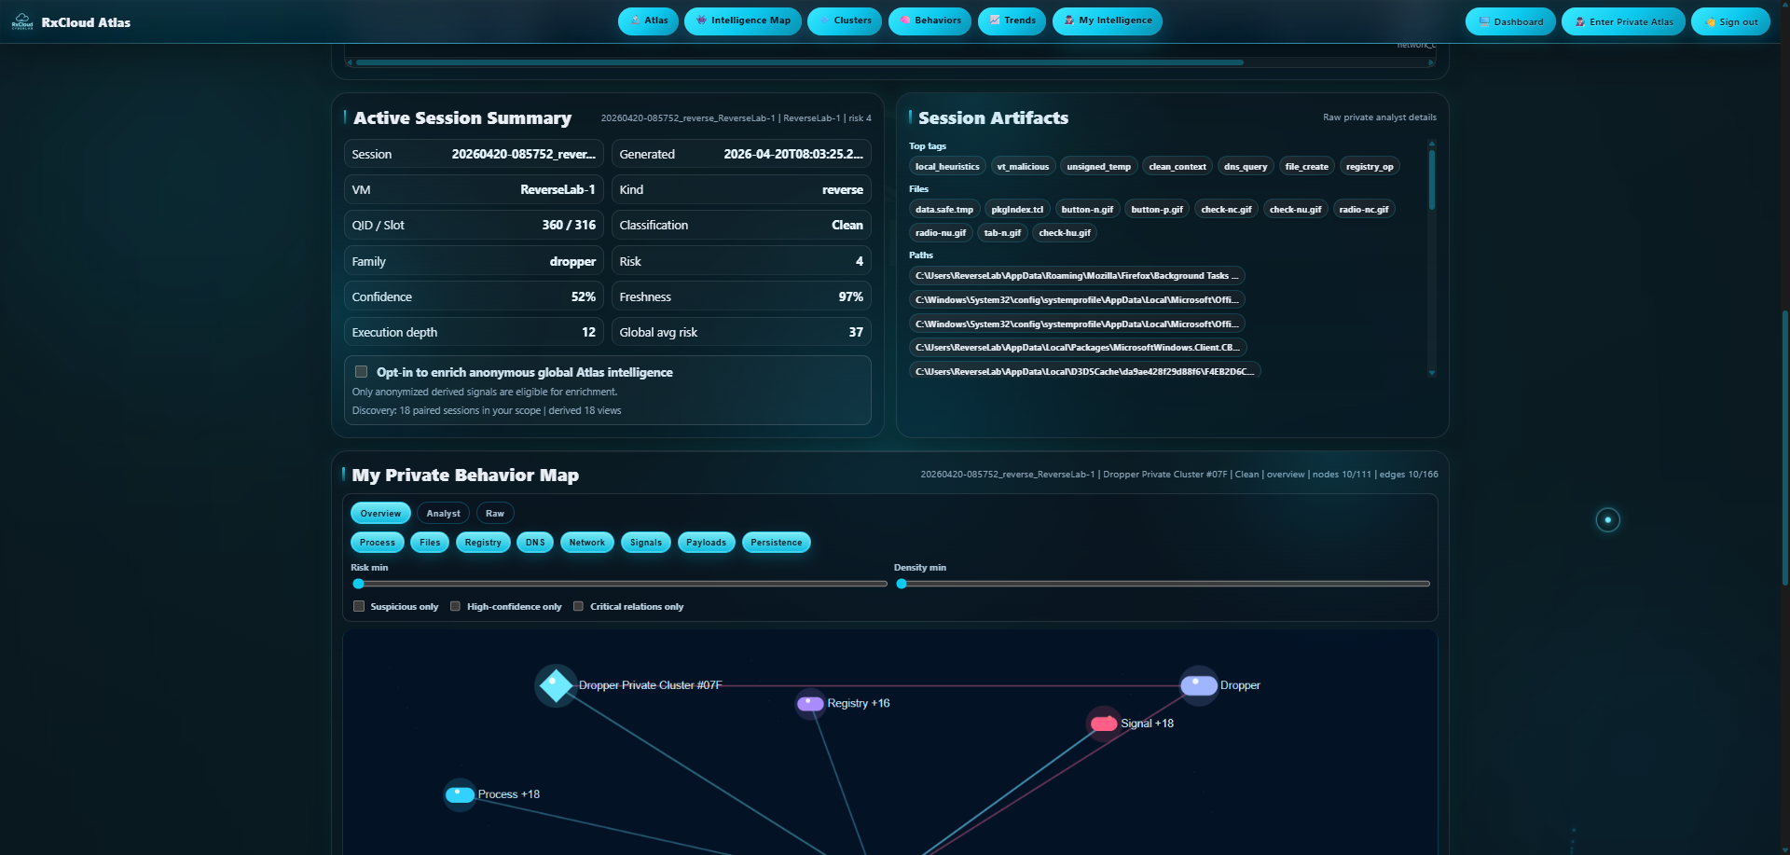Click the floating circular target button
The image size is (1790, 855).
[1608, 519]
